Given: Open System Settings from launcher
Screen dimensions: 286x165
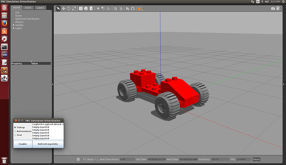Looking at the screenshot, I should (x=4, y=39).
